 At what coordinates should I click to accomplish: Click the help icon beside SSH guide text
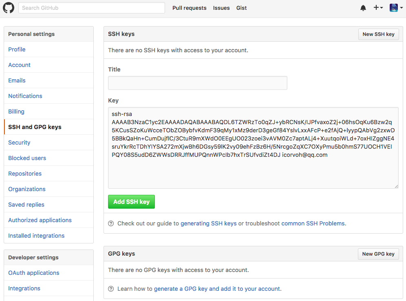(111, 223)
